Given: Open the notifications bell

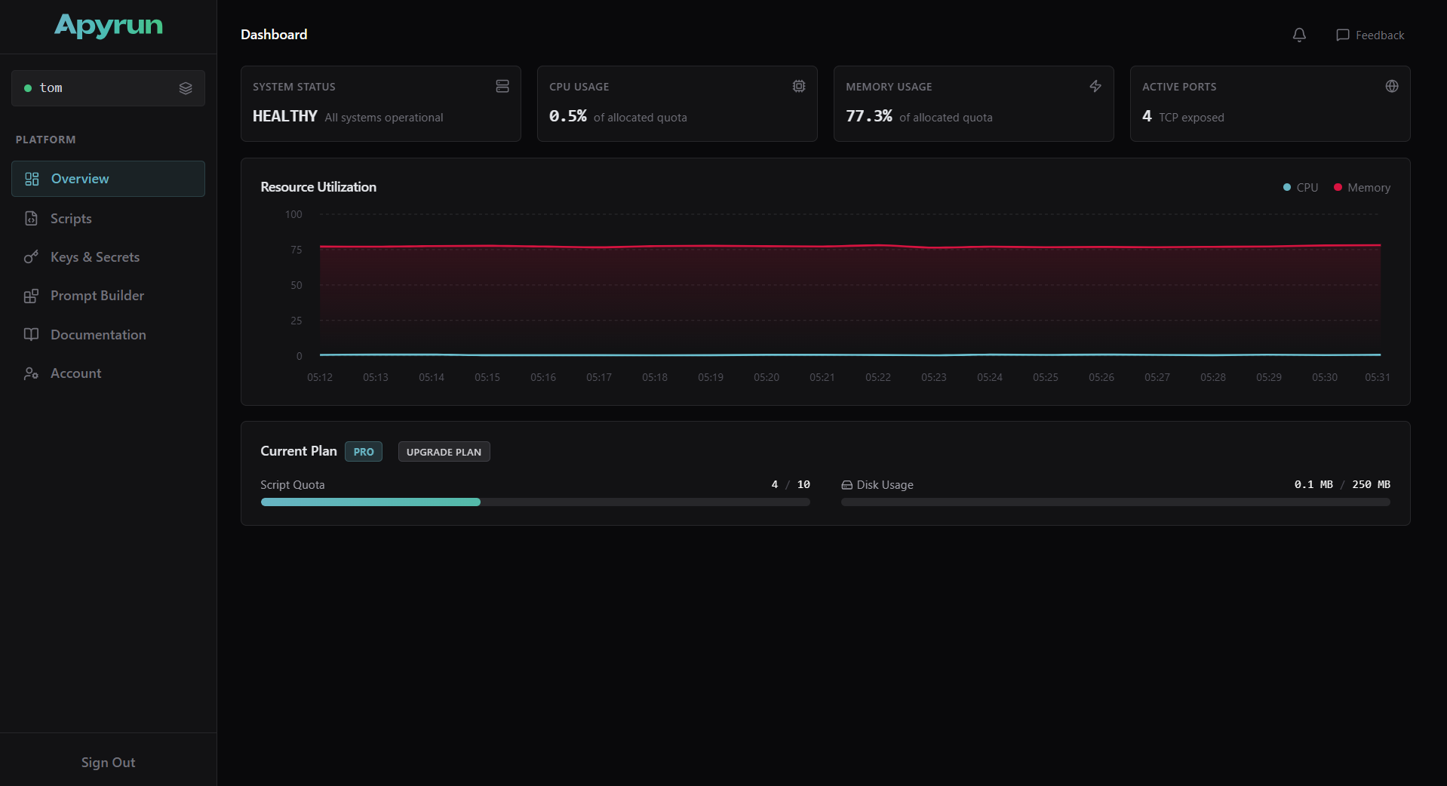Looking at the screenshot, I should tap(1299, 35).
